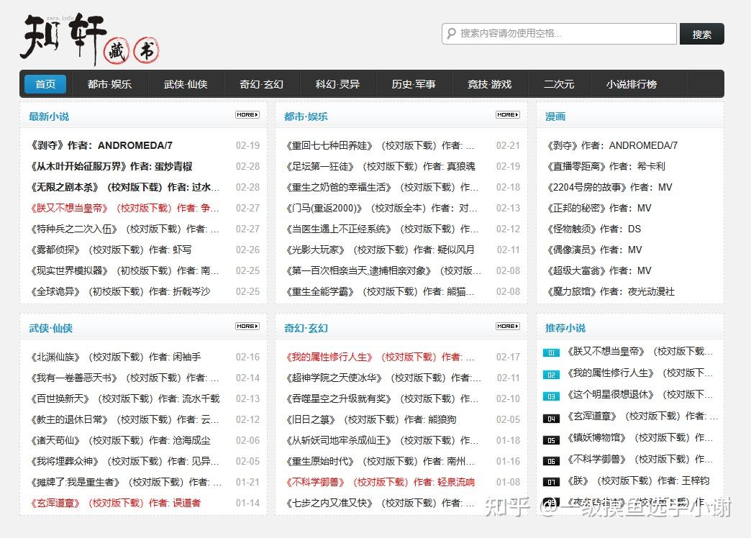Open 《旧日之箓》 by 熊狼狗
The width and height of the screenshot is (751, 538).
(x=370, y=420)
